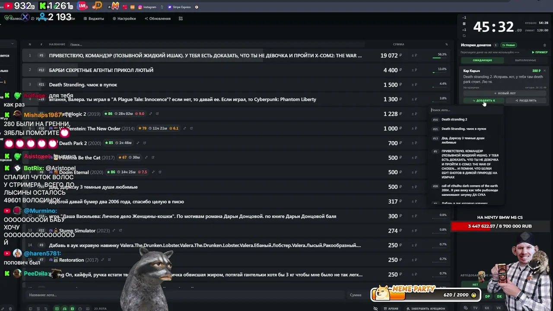Switch to the Выполненные donations tab
This screenshot has width=553, height=311.
click(525, 60)
